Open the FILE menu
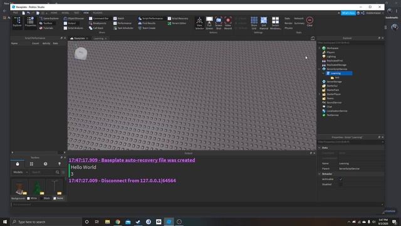Viewport: 401px width, 226px height. [x=16, y=13]
